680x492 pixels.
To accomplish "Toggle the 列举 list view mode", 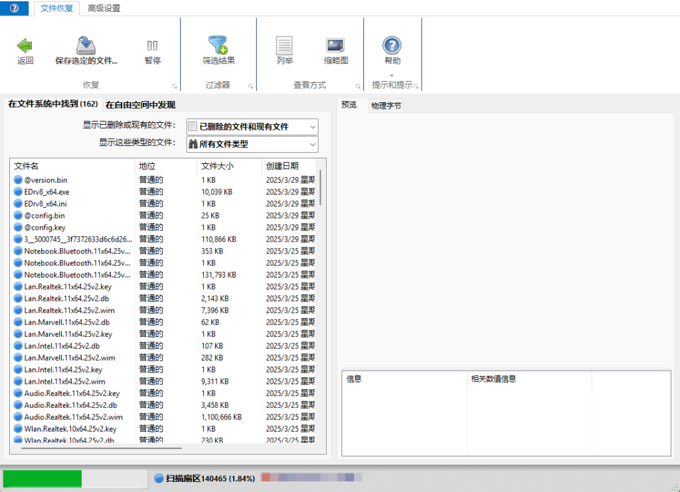I will 284,46.
